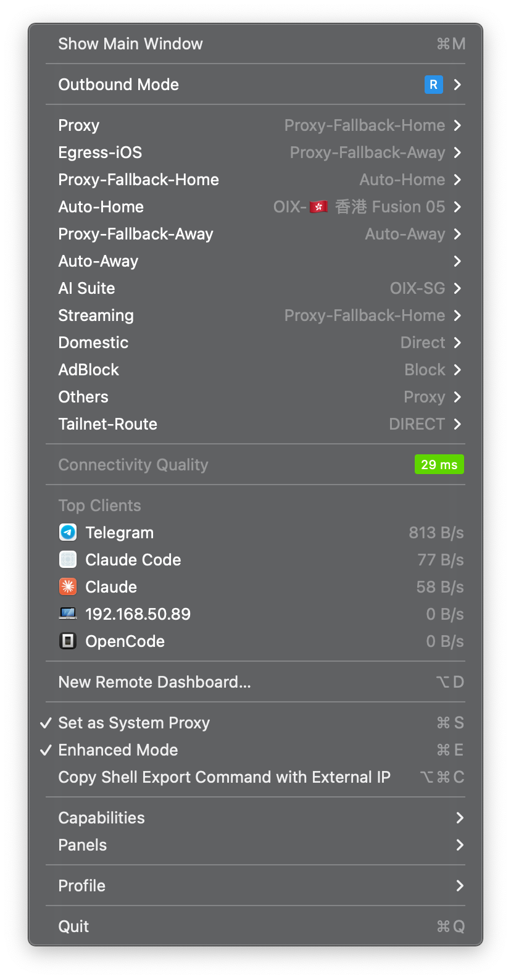Select the Show Main Window item
Viewport: 511px width, 979px height.
[x=255, y=44]
